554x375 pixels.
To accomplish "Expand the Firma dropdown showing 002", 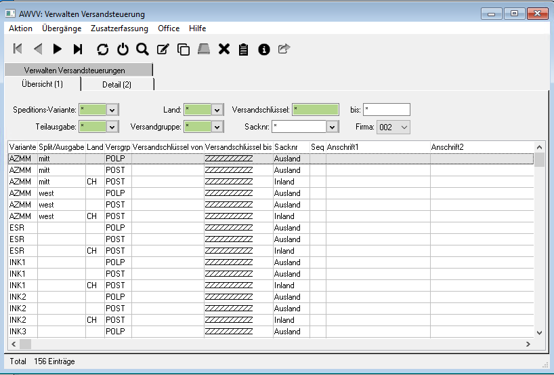I will 404,127.
